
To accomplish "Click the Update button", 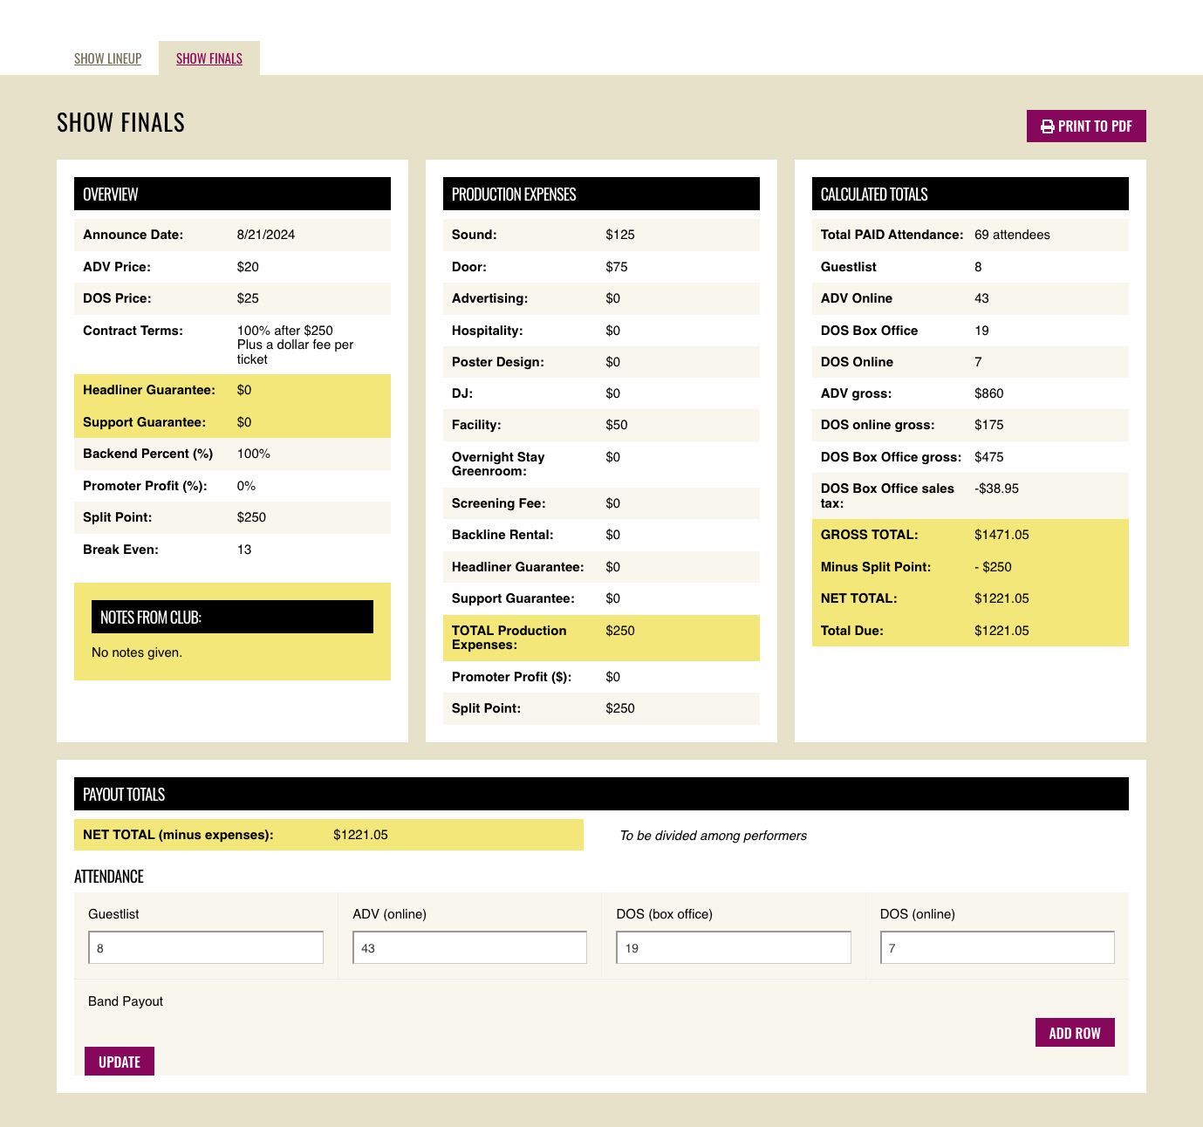I will tap(120, 1062).
